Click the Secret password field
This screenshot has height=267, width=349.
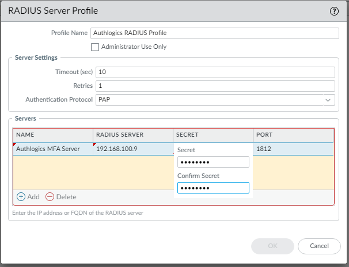213,162
